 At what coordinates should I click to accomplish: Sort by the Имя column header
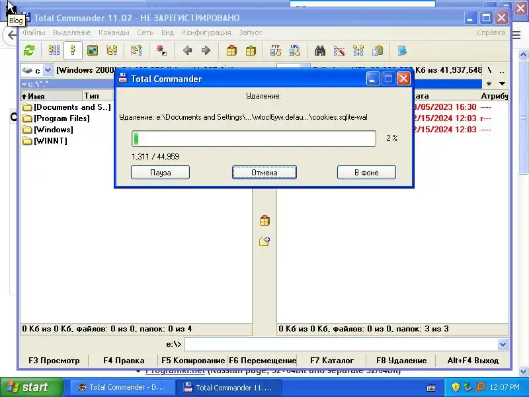tap(52, 96)
